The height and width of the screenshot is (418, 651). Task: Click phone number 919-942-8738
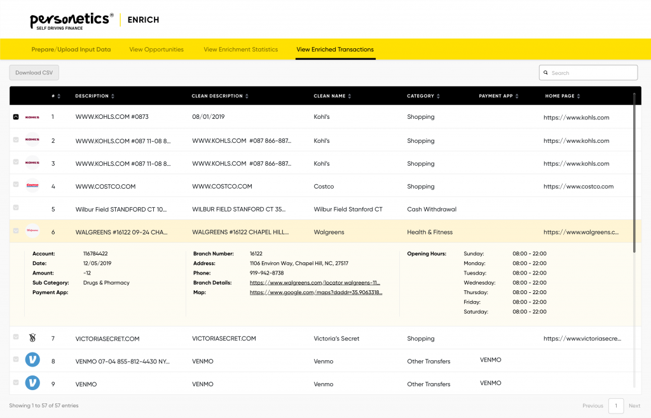[x=266, y=273]
